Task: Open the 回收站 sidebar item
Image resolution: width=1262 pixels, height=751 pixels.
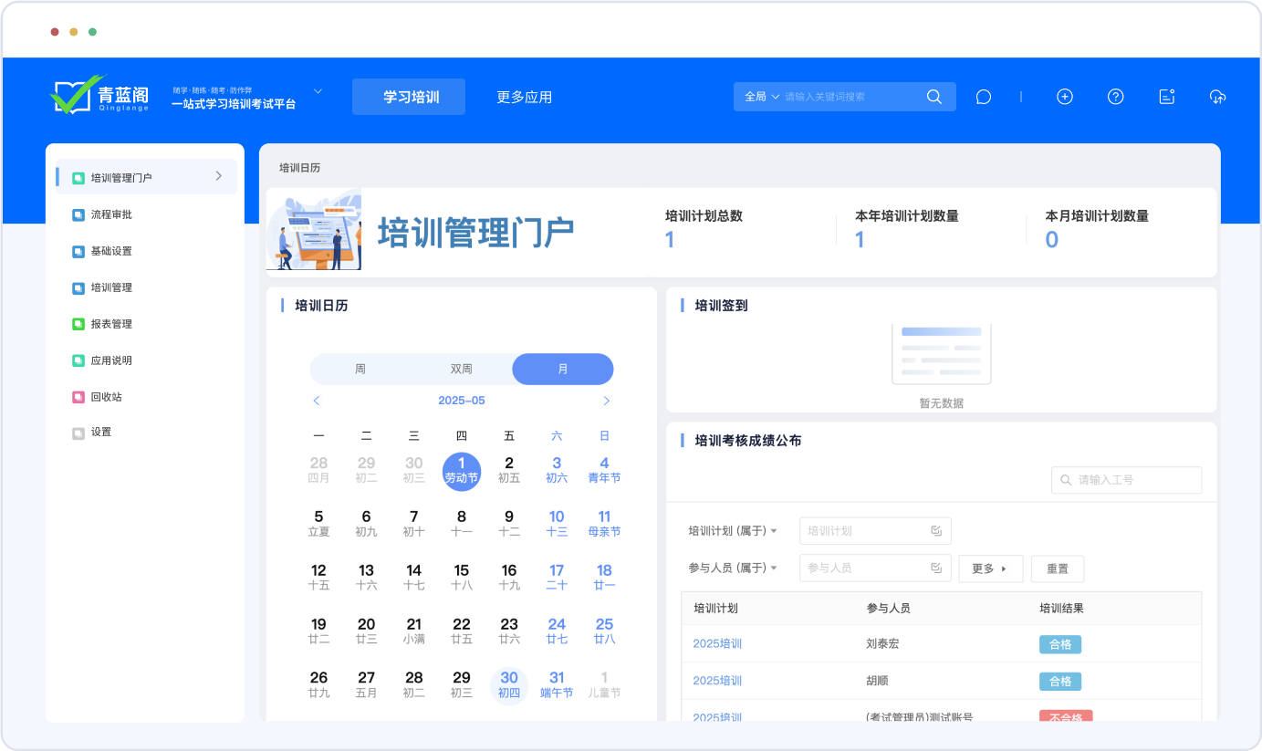Action: [106, 397]
